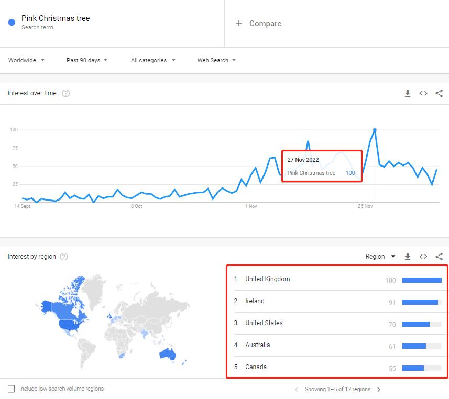The height and width of the screenshot is (399, 449).
Task: Select United Kingdom in region list
Action: point(268,279)
